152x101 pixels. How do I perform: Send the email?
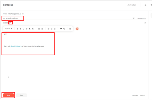pyautogui.click(x=8, y=95)
